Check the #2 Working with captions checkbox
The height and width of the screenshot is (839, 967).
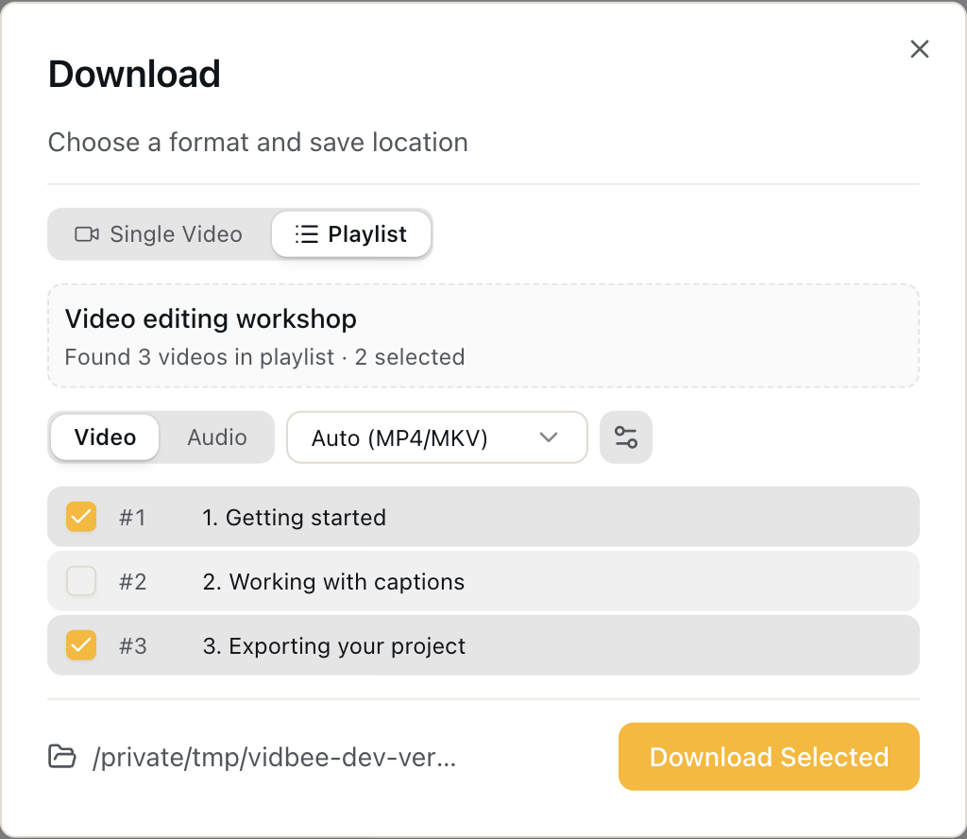pos(81,581)
